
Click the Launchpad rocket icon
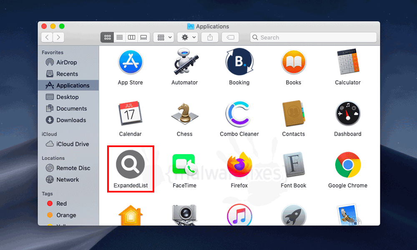[294, 215]
